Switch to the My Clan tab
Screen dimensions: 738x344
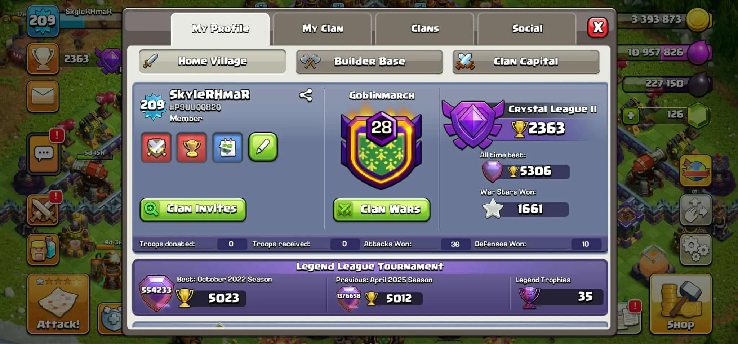323,29
